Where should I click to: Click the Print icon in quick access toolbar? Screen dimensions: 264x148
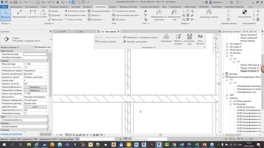tap(38, 2)
